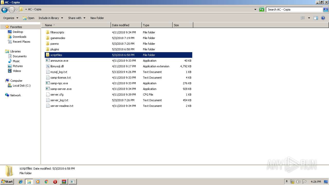Open Windows Media Player from taskbar
Image resolution: width=329 pixels, height=185 pixels.
38,182
